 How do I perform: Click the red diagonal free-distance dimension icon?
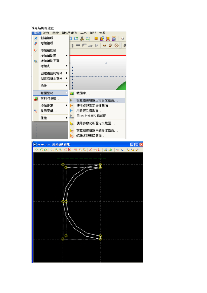tap(91, 150)
